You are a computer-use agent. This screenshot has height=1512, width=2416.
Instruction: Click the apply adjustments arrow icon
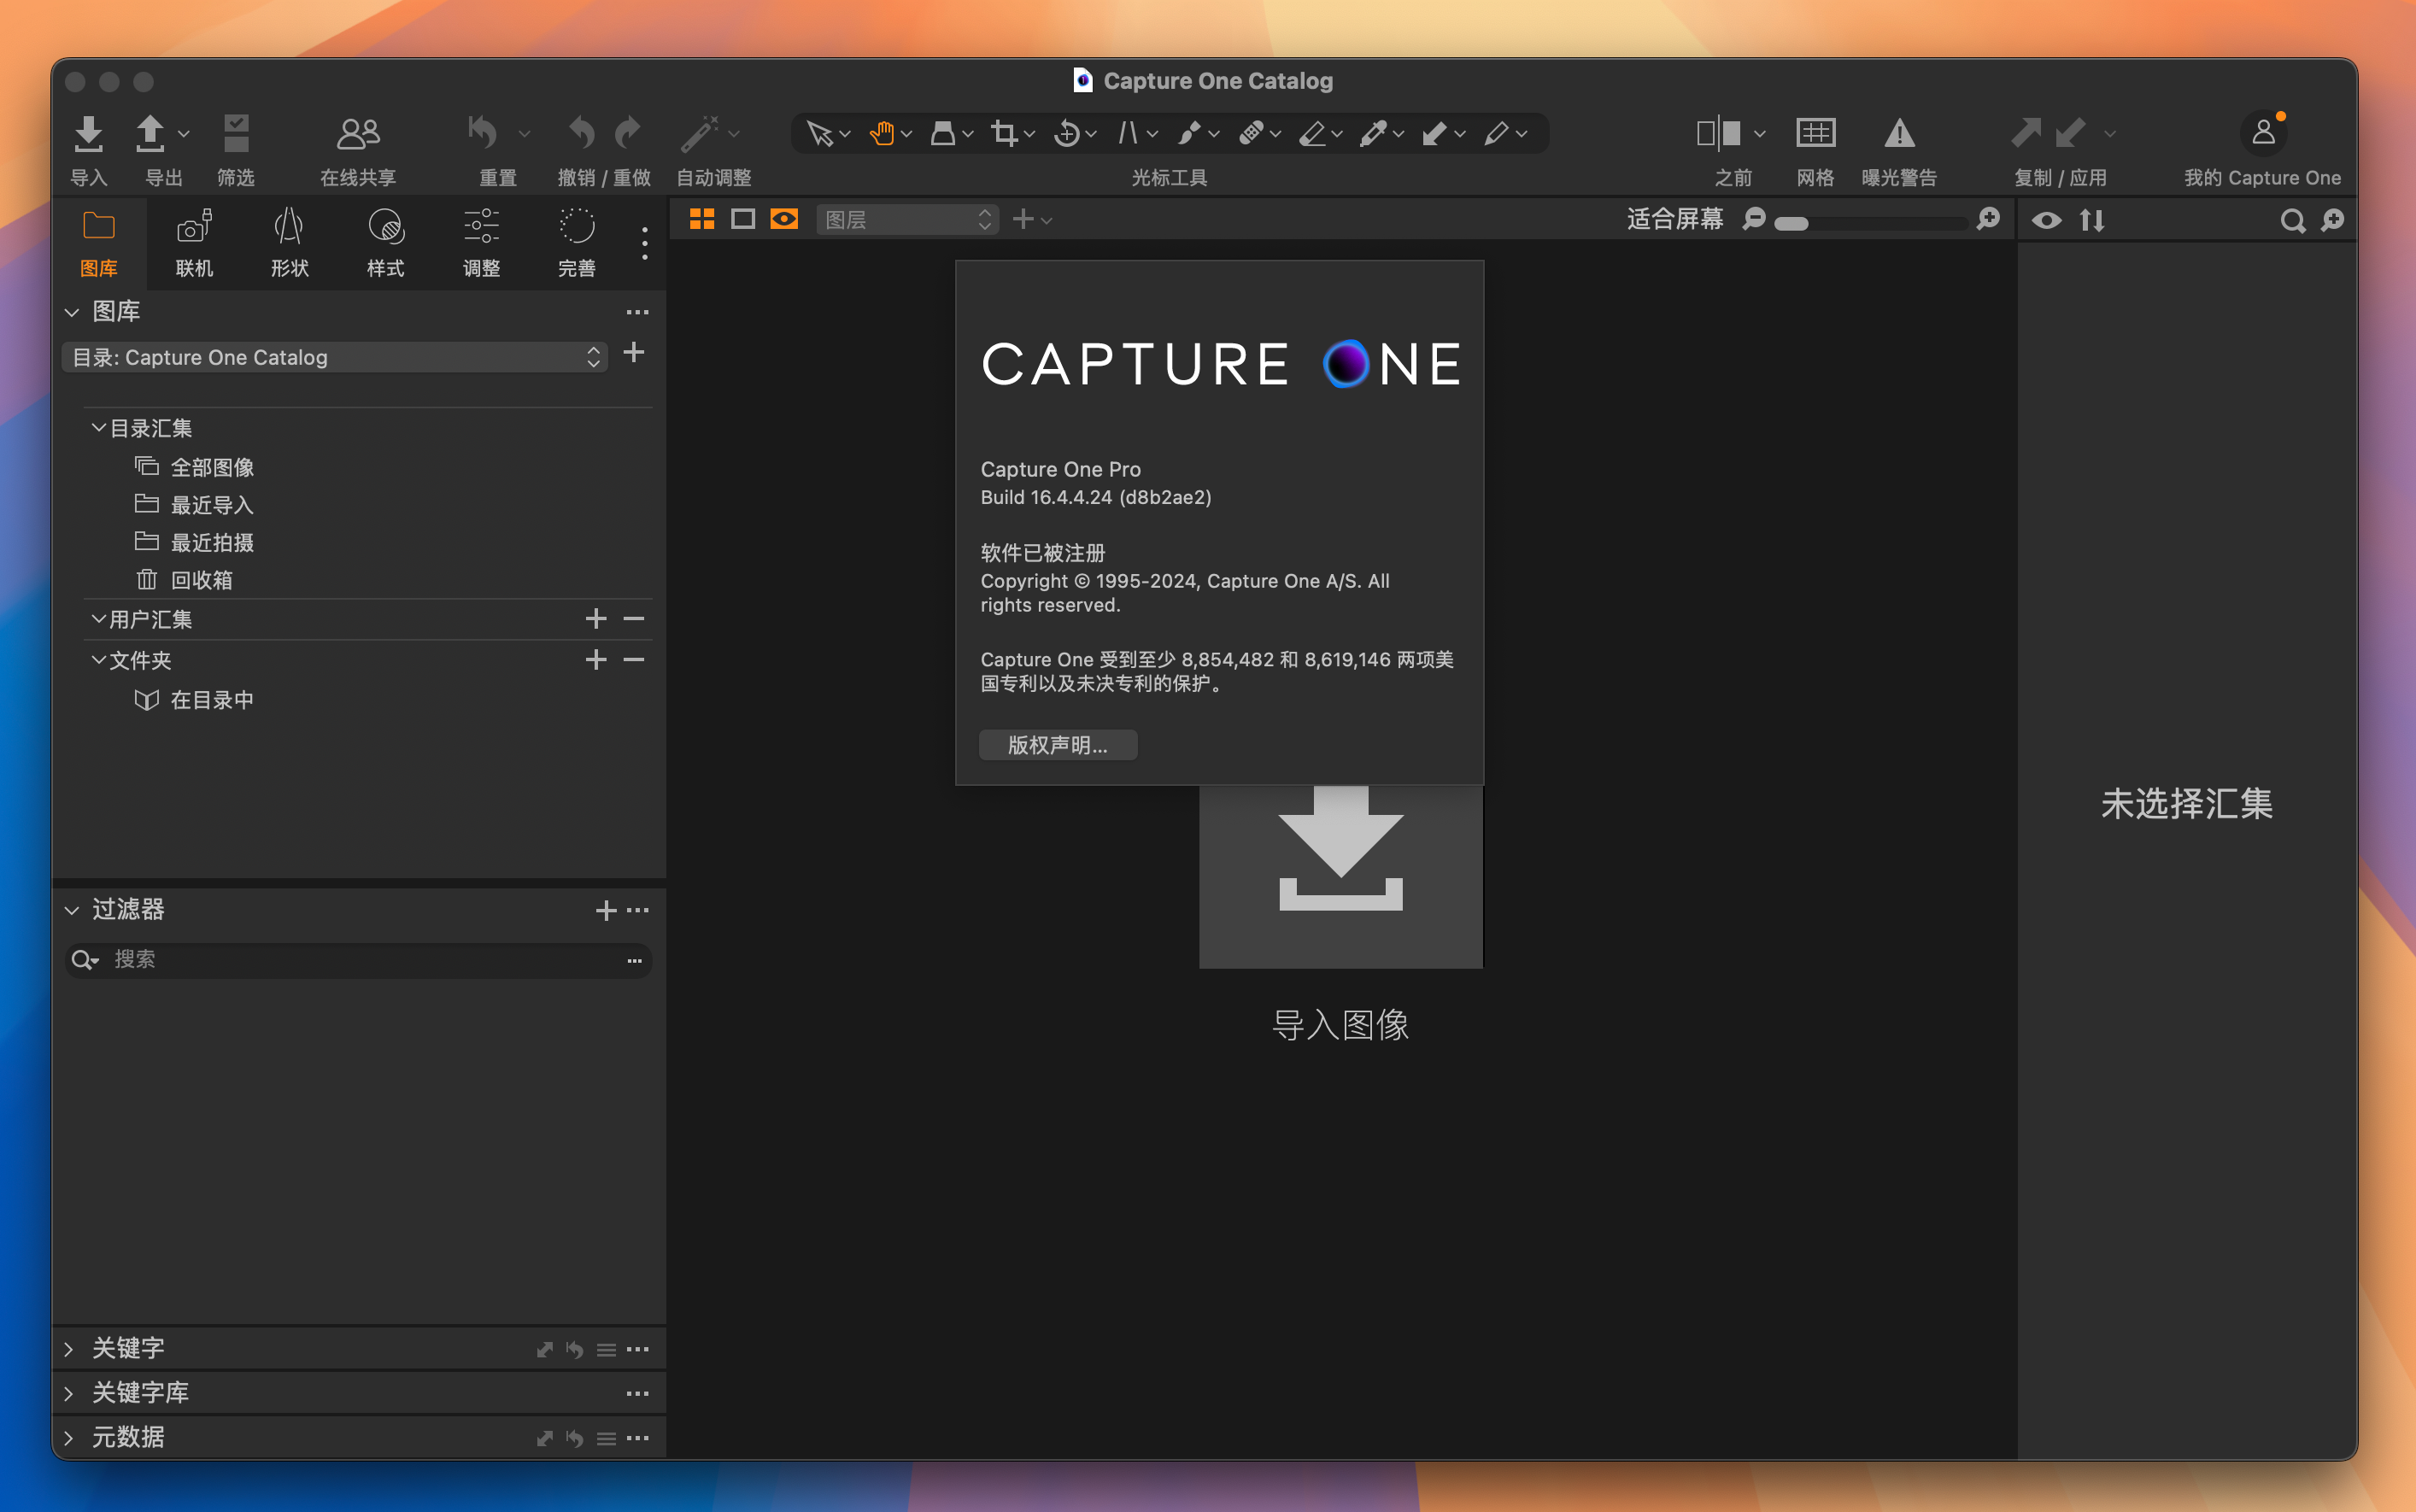[2070, 133]
